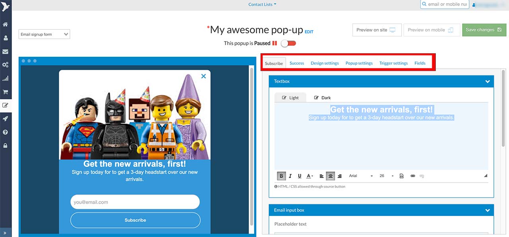509x237 pixels.
Task: Click the you@email.com input in preview
Action: [x=135, y=202]
